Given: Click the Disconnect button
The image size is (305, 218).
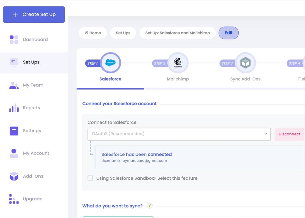Looking at the screenshot, I should pos(289,134).
